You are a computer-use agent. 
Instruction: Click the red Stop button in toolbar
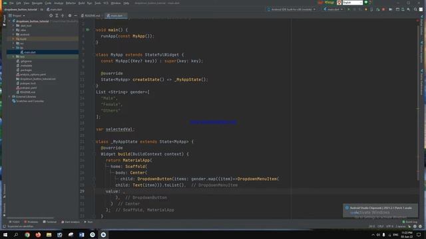tap(383, 9)
